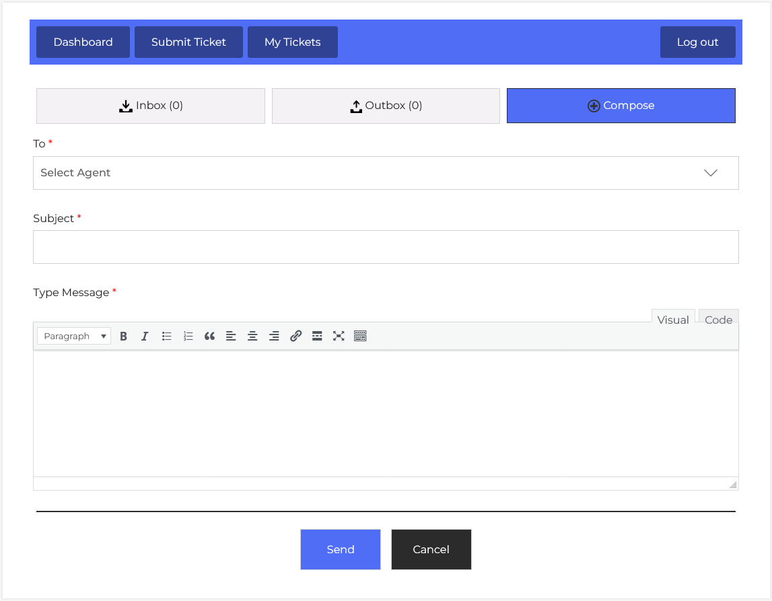
Task: Open the Select Agent dropdown
Action: coord(385,173)
